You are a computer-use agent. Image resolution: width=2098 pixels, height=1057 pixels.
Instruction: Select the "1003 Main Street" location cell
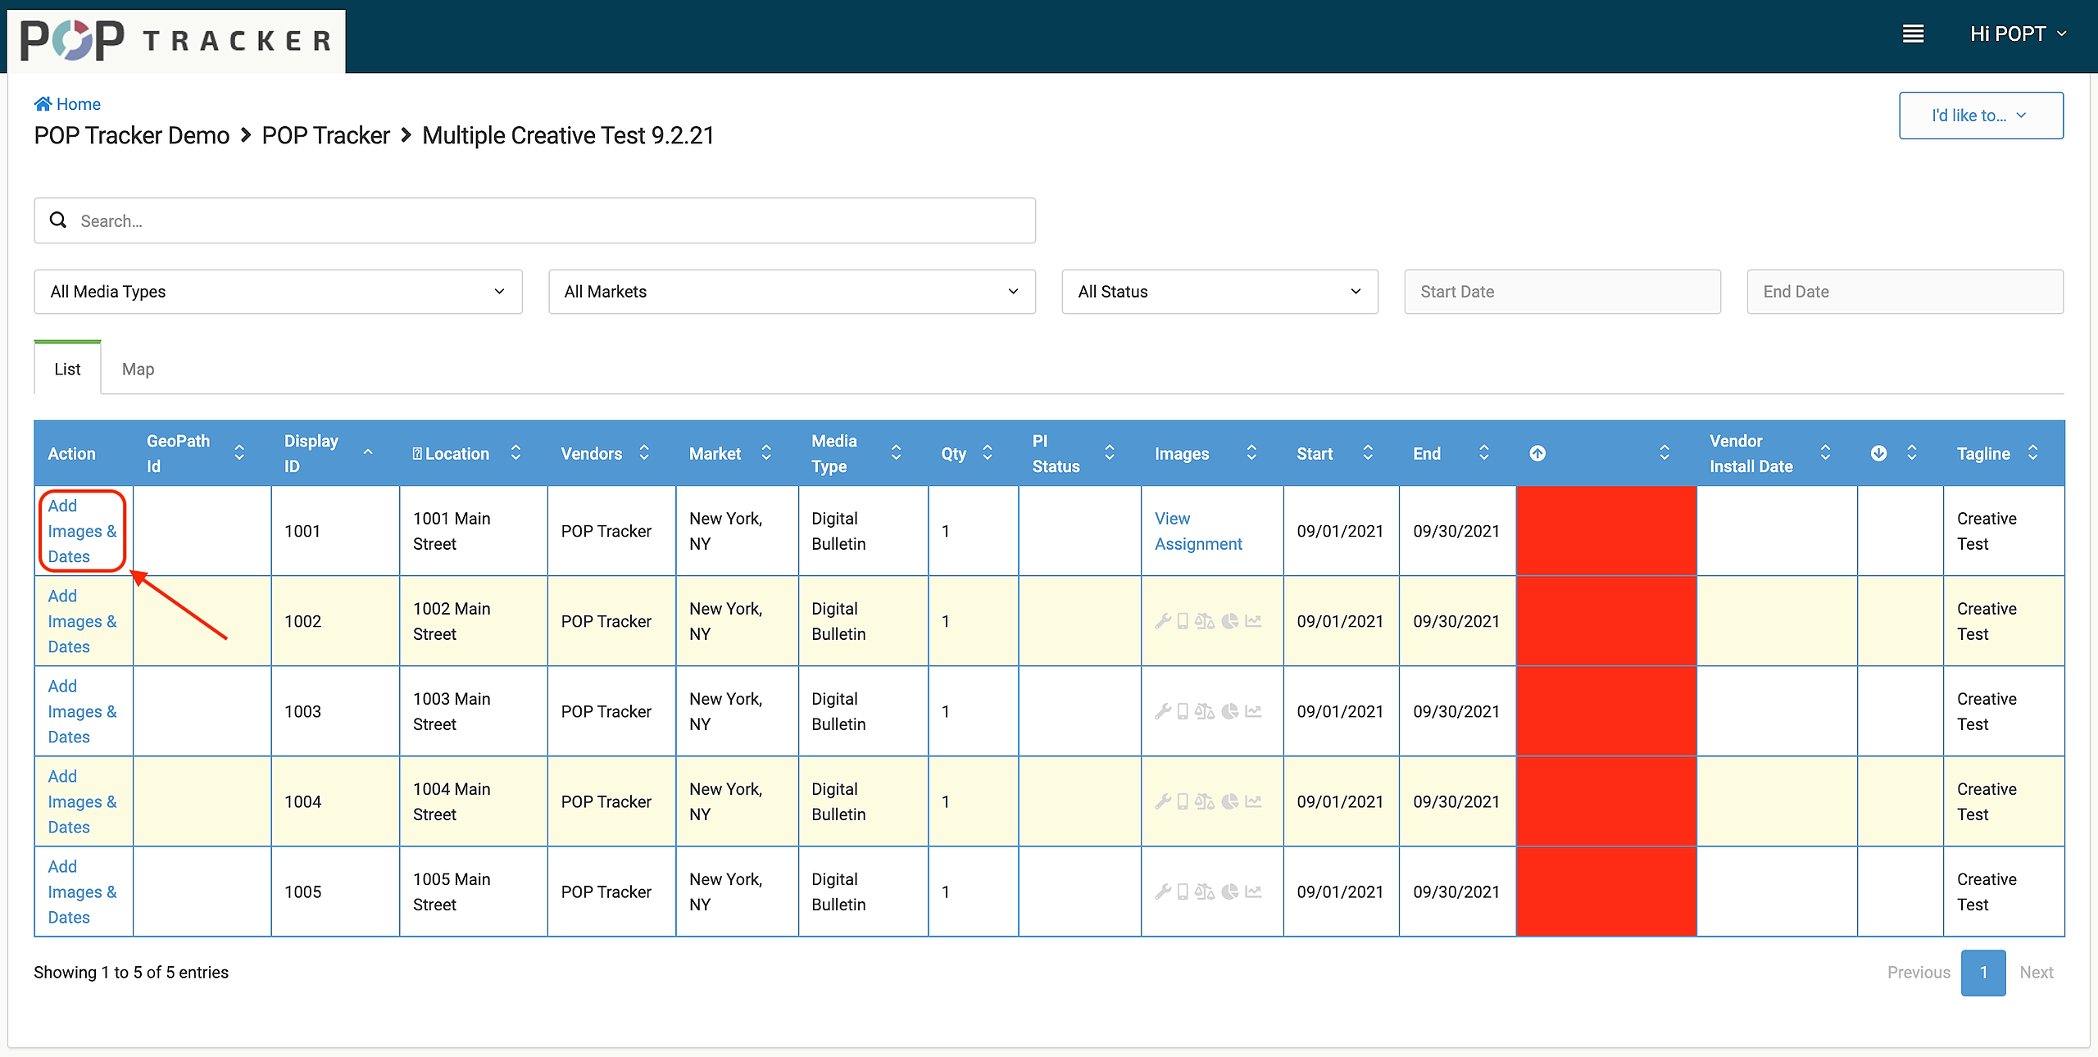click(473, 711)
